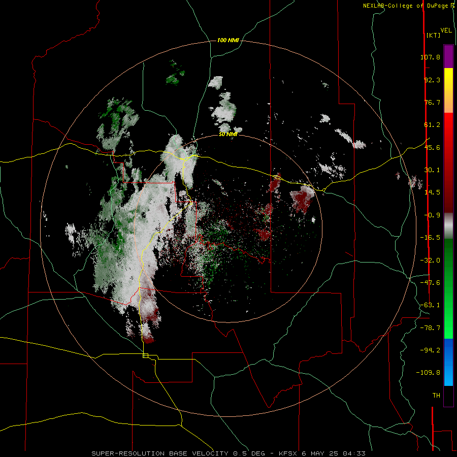This screenshot has width=457, height=457.
Task: Select the -47.6 velocity scale value
Action: tap(430, 283)
